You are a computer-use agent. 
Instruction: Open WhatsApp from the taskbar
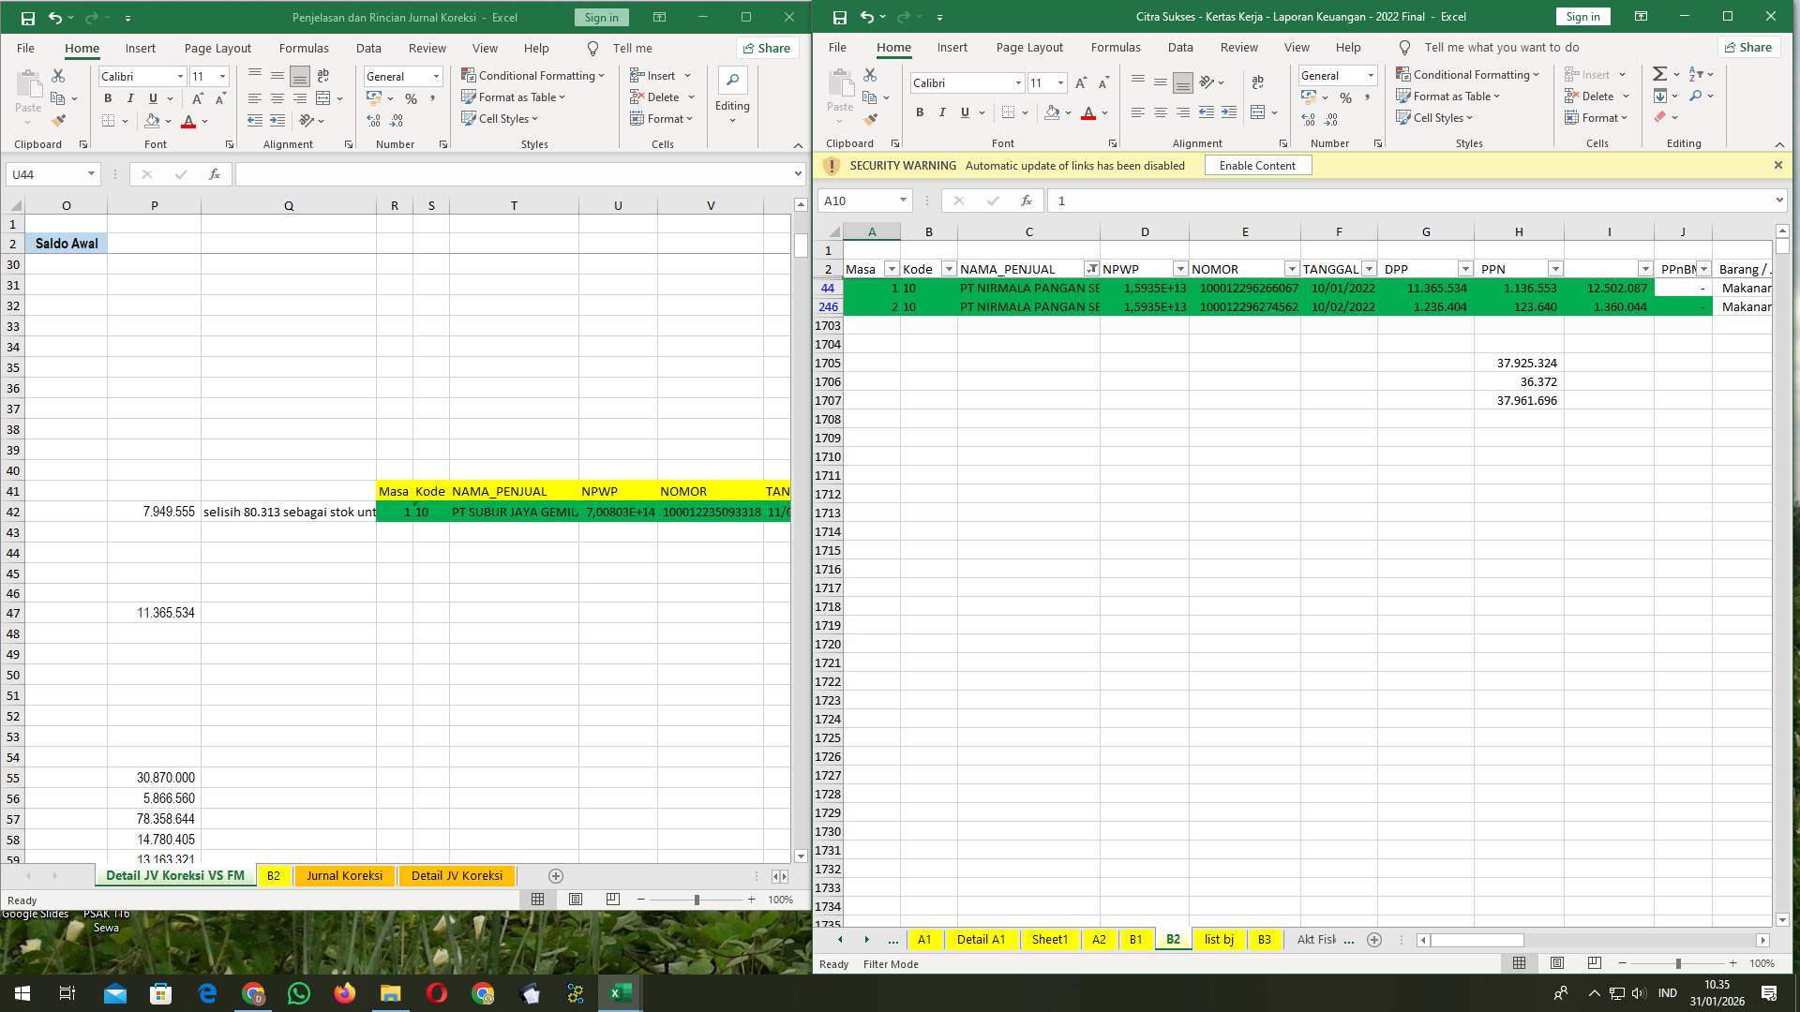(298, 992)
